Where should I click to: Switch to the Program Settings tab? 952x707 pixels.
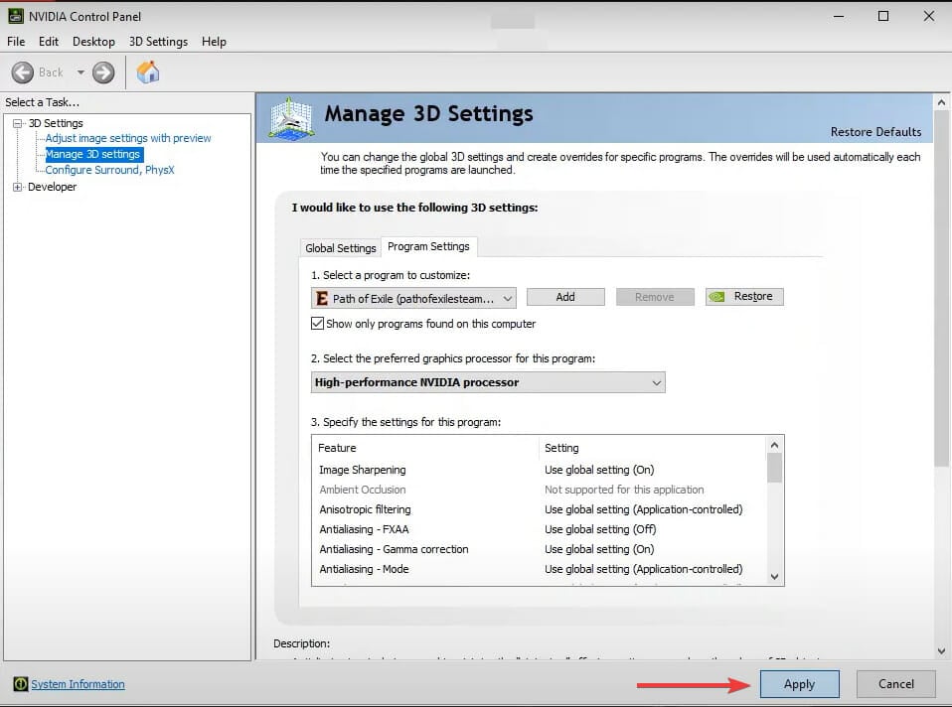coord(428,246)
